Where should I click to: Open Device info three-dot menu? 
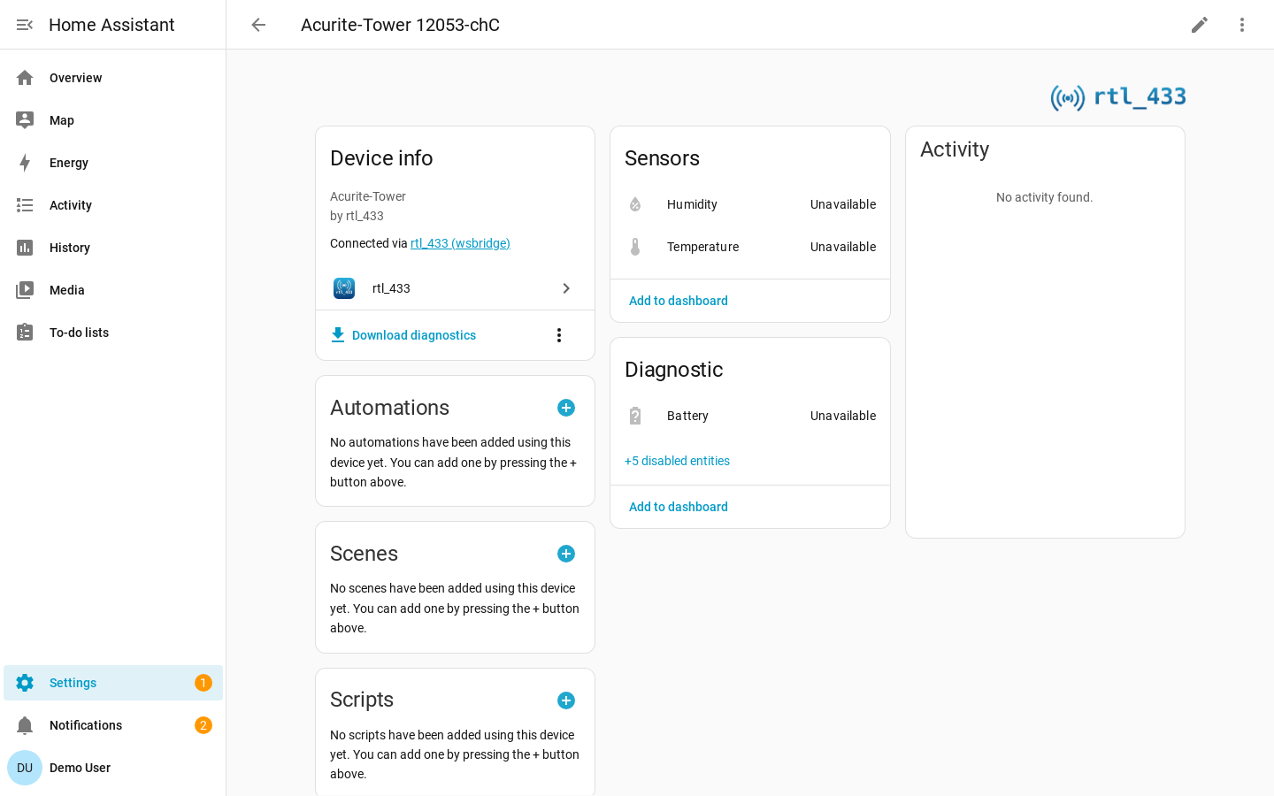[559, 335]
